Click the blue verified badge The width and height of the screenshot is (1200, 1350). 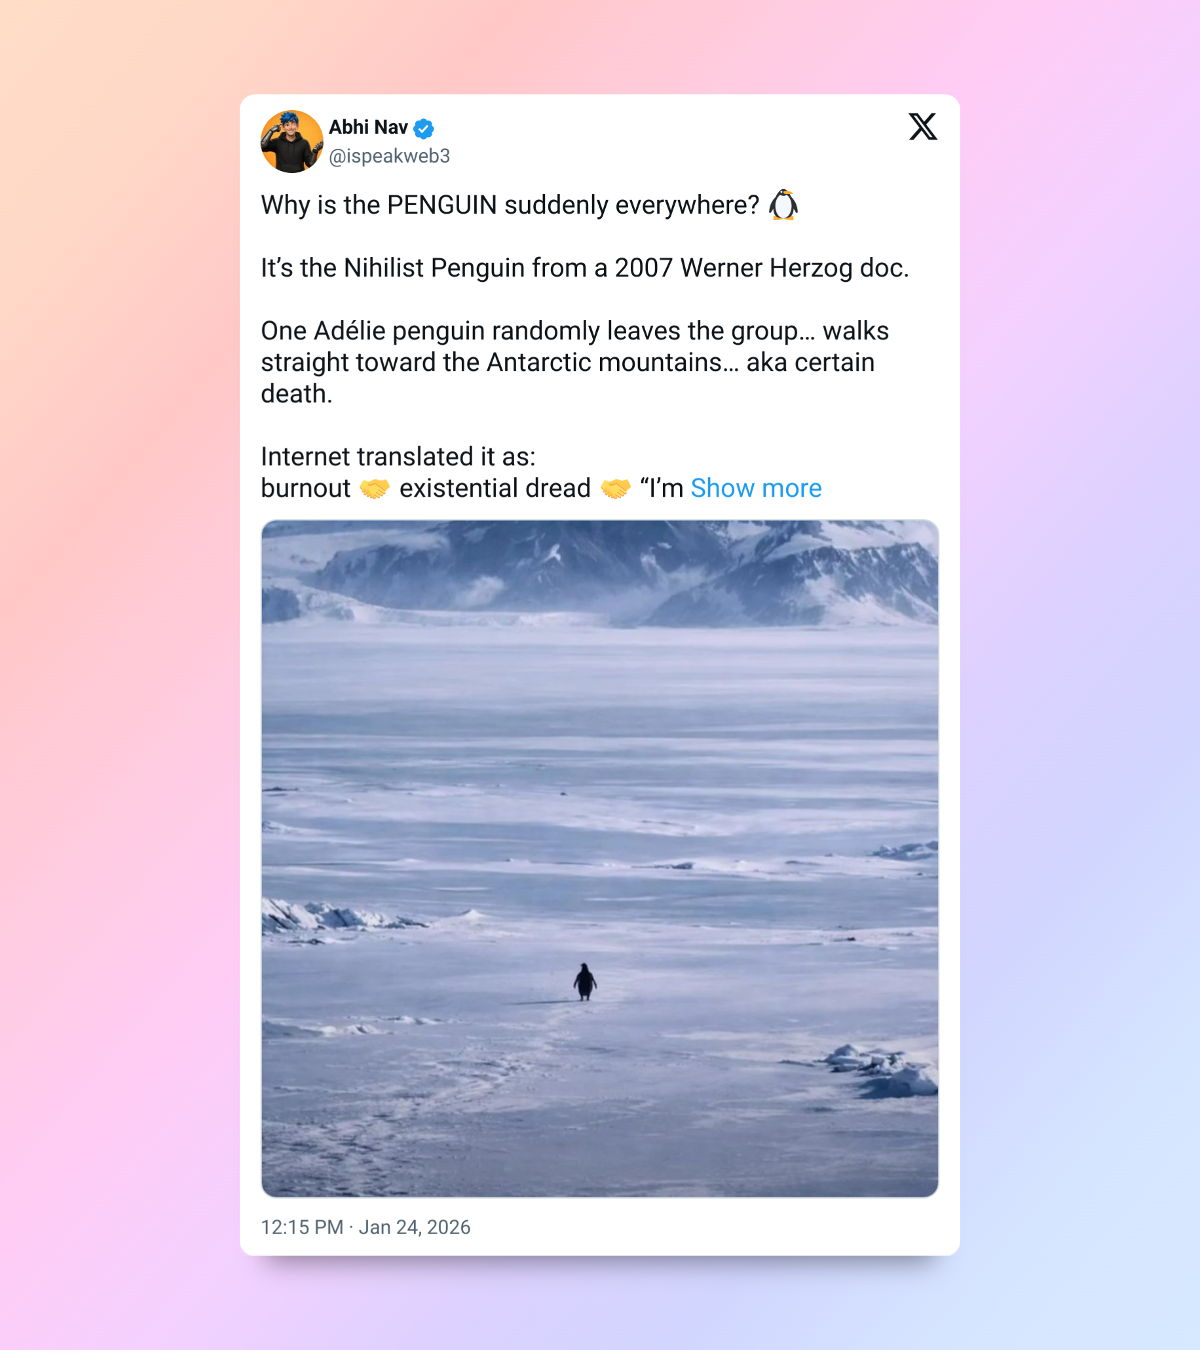[x=423, y=128]
